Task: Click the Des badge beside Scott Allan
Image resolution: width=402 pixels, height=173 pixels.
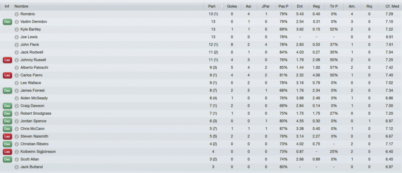Action: [x=7, y=159]
